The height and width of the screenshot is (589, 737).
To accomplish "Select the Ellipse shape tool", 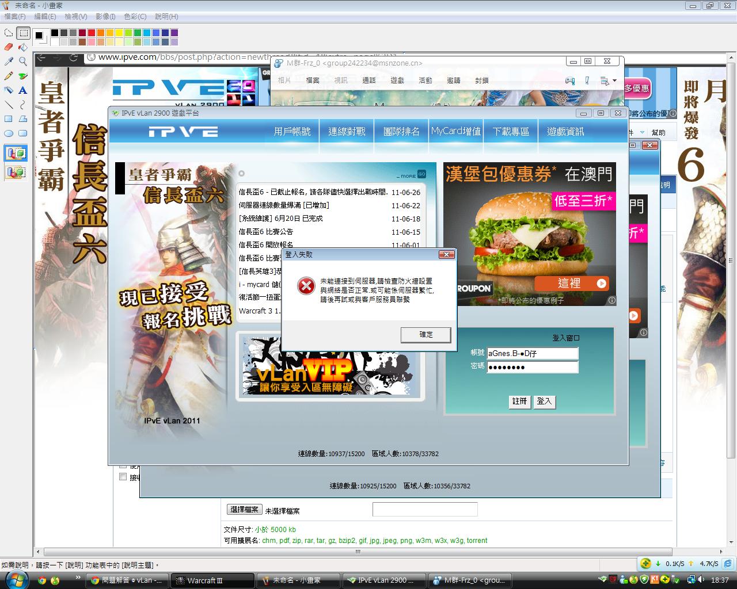I will (x=9, y=133).
